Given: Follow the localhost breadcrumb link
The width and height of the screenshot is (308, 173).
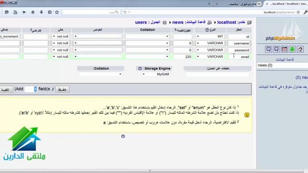Looking at the screenshot, I should point(227,23).
